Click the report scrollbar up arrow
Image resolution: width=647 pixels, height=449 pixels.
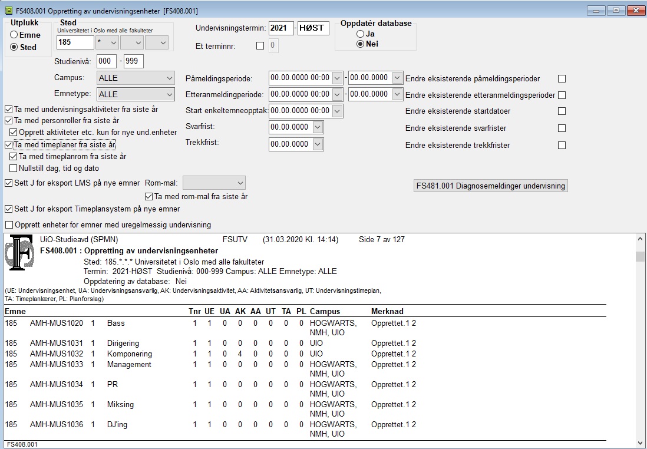pos(640,239)
